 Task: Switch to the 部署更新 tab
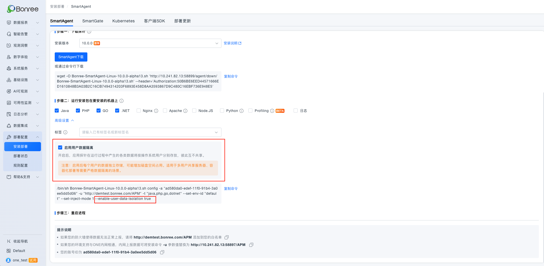click(182, 21)
